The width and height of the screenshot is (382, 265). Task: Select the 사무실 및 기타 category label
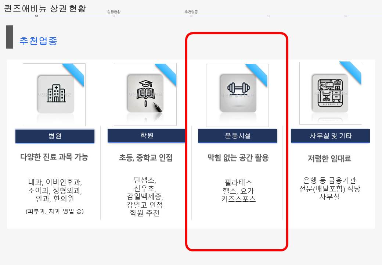click(x=331, y=136)
